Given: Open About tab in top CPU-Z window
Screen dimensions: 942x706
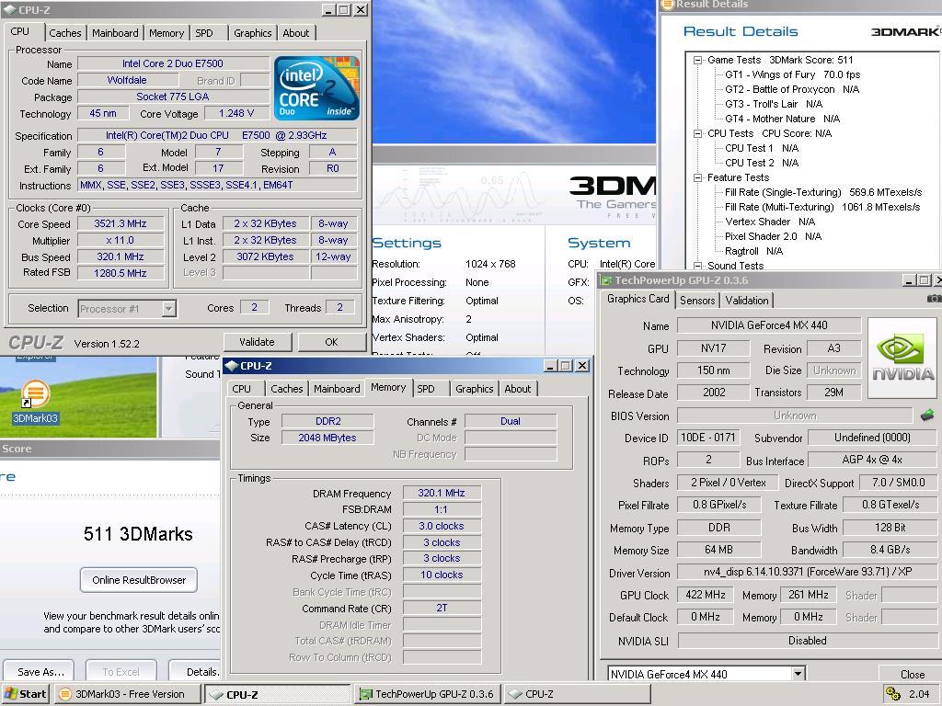Looking at the screenshot, I should 296,33.
